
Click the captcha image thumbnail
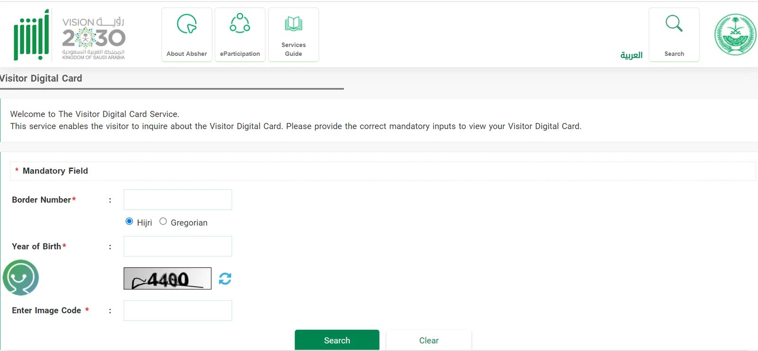[x=167, y=278]
